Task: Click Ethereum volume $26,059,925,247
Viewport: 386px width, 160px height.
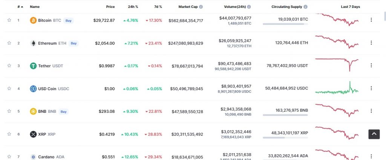Action: [x=235, y=41]
